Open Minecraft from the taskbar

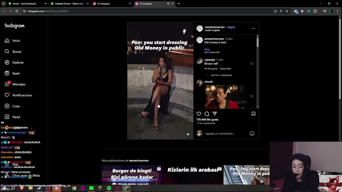coord(100,188)
